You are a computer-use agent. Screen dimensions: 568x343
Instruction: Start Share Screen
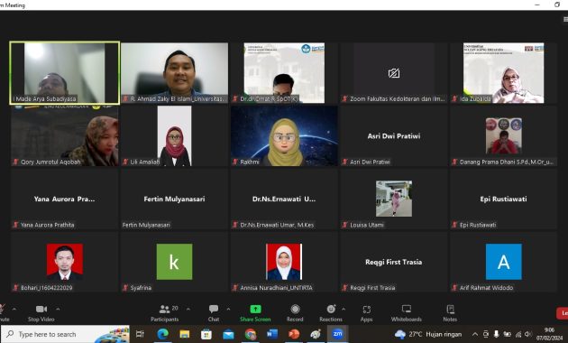pos(255,313)
